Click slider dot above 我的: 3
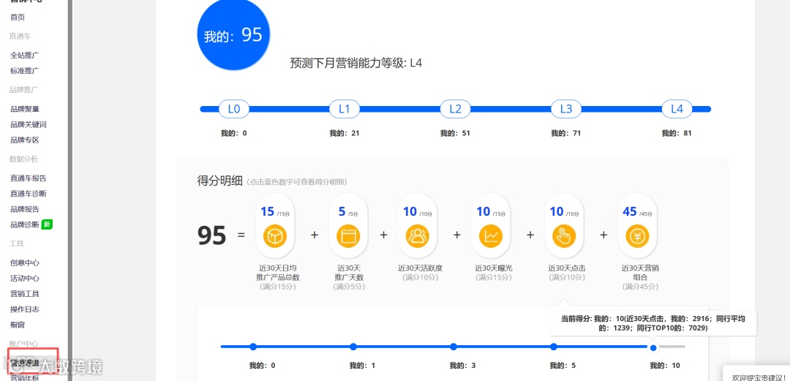The image size is (790, 381). pyautogui.click(x=454, y=347)
